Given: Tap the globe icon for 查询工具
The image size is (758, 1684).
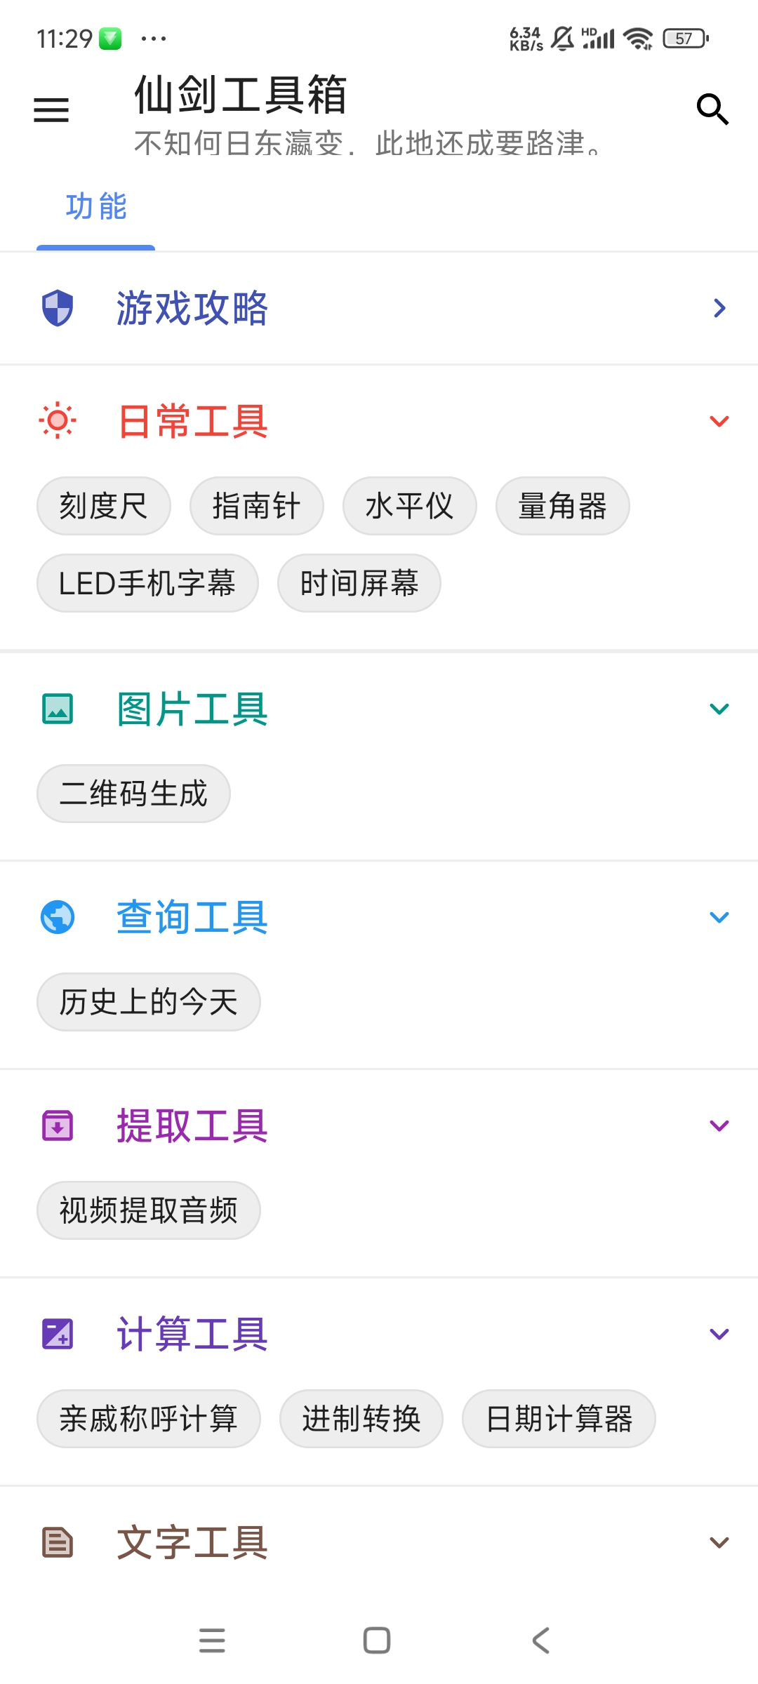Looking at the screenshot, I should [58, 917].
